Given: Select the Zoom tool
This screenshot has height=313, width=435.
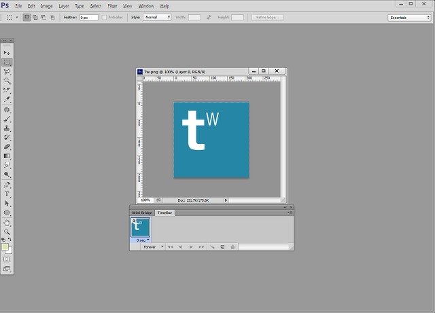Looking at the screenshot, I should (7, 232).
